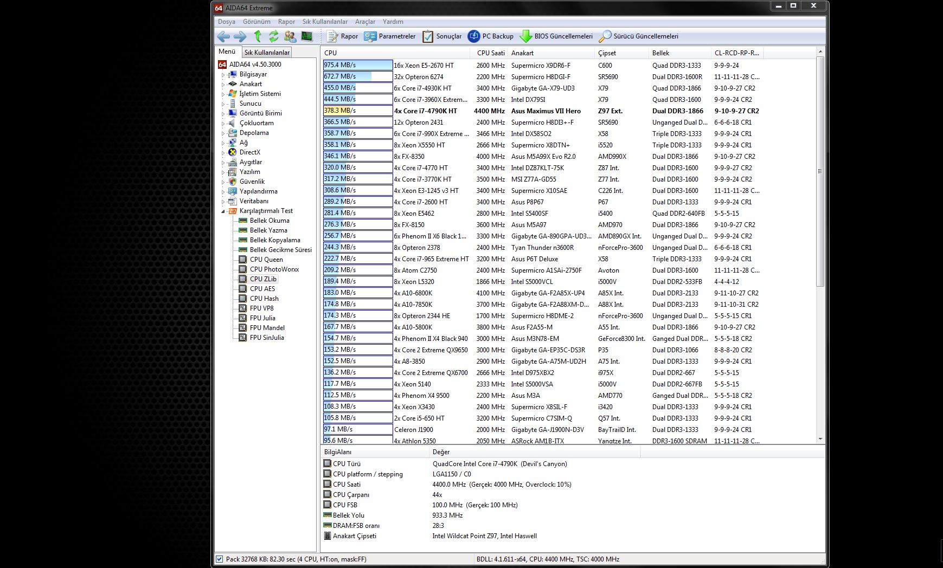943x568 pixels.
Task: Open the Dosya menu
Action: pyautogui.click(x=227, y=22)
